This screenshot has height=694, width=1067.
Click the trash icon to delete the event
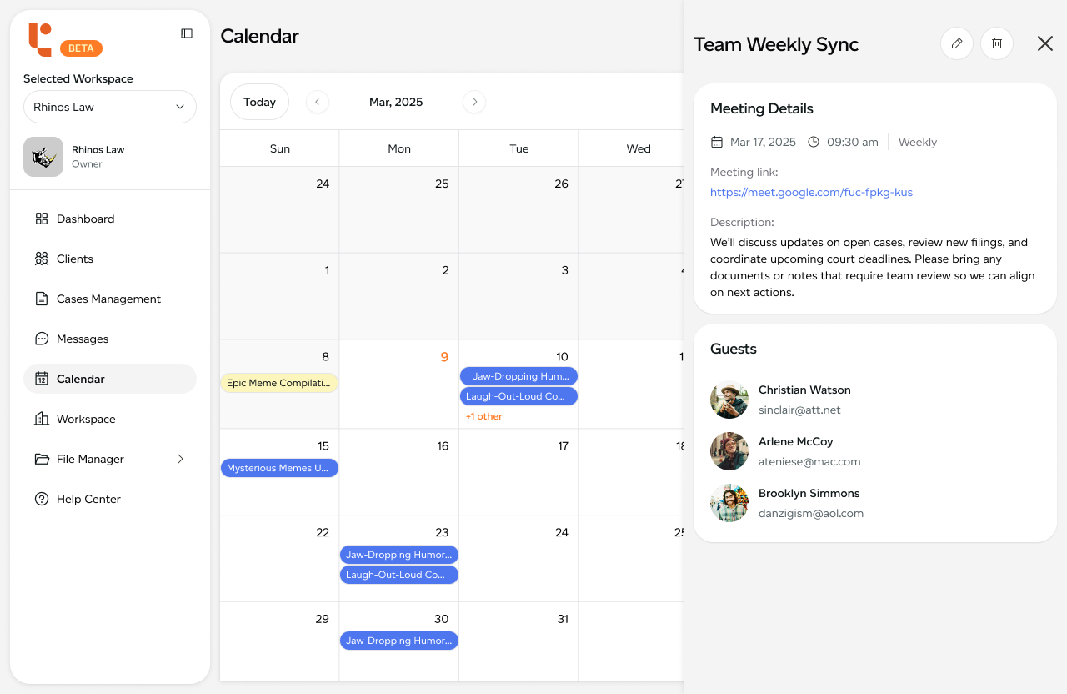[997, 43]
